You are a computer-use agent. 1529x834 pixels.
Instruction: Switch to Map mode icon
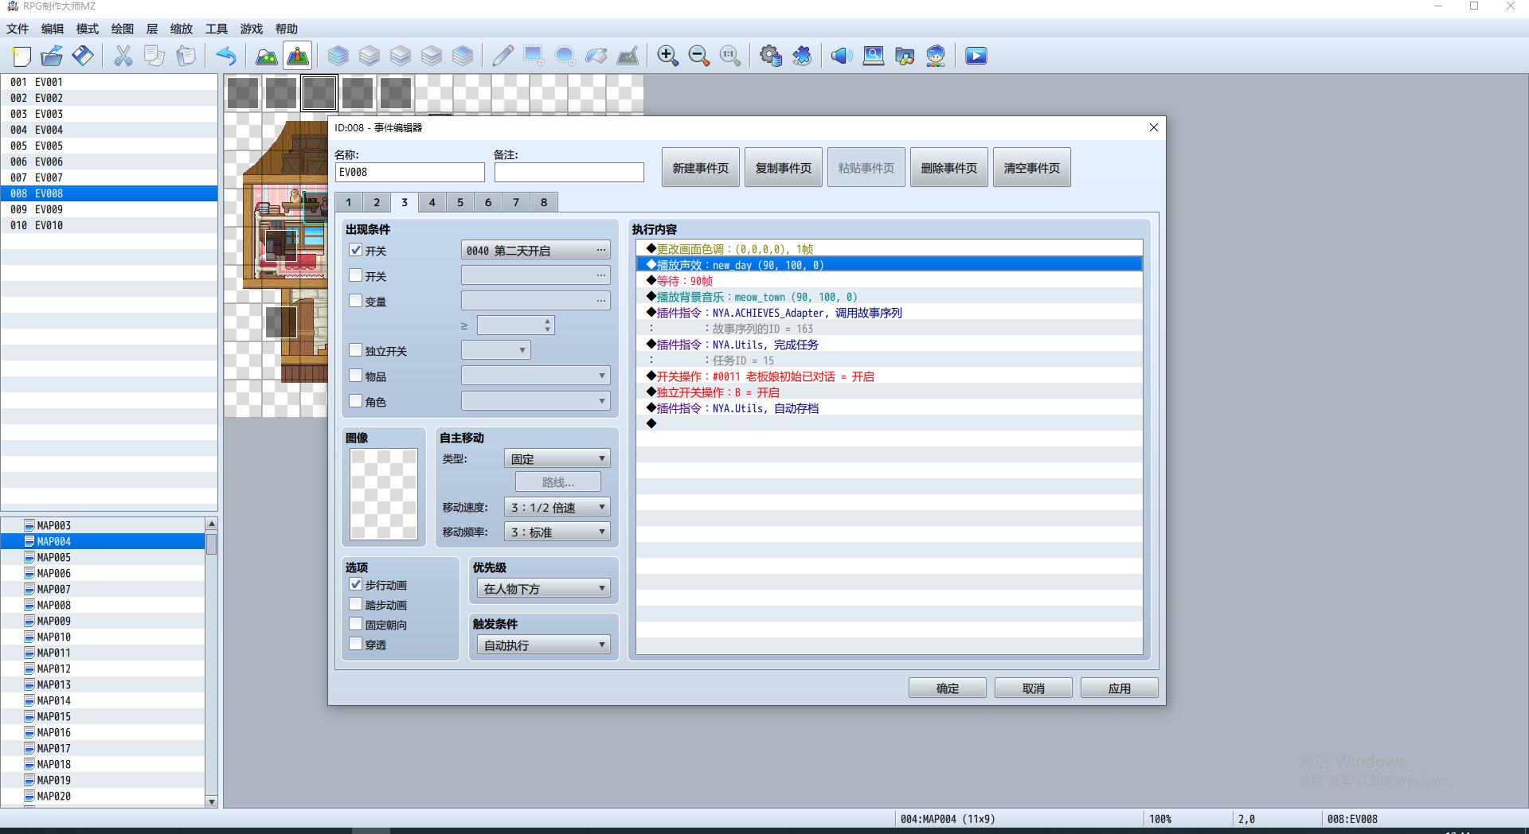coord(266,56)
